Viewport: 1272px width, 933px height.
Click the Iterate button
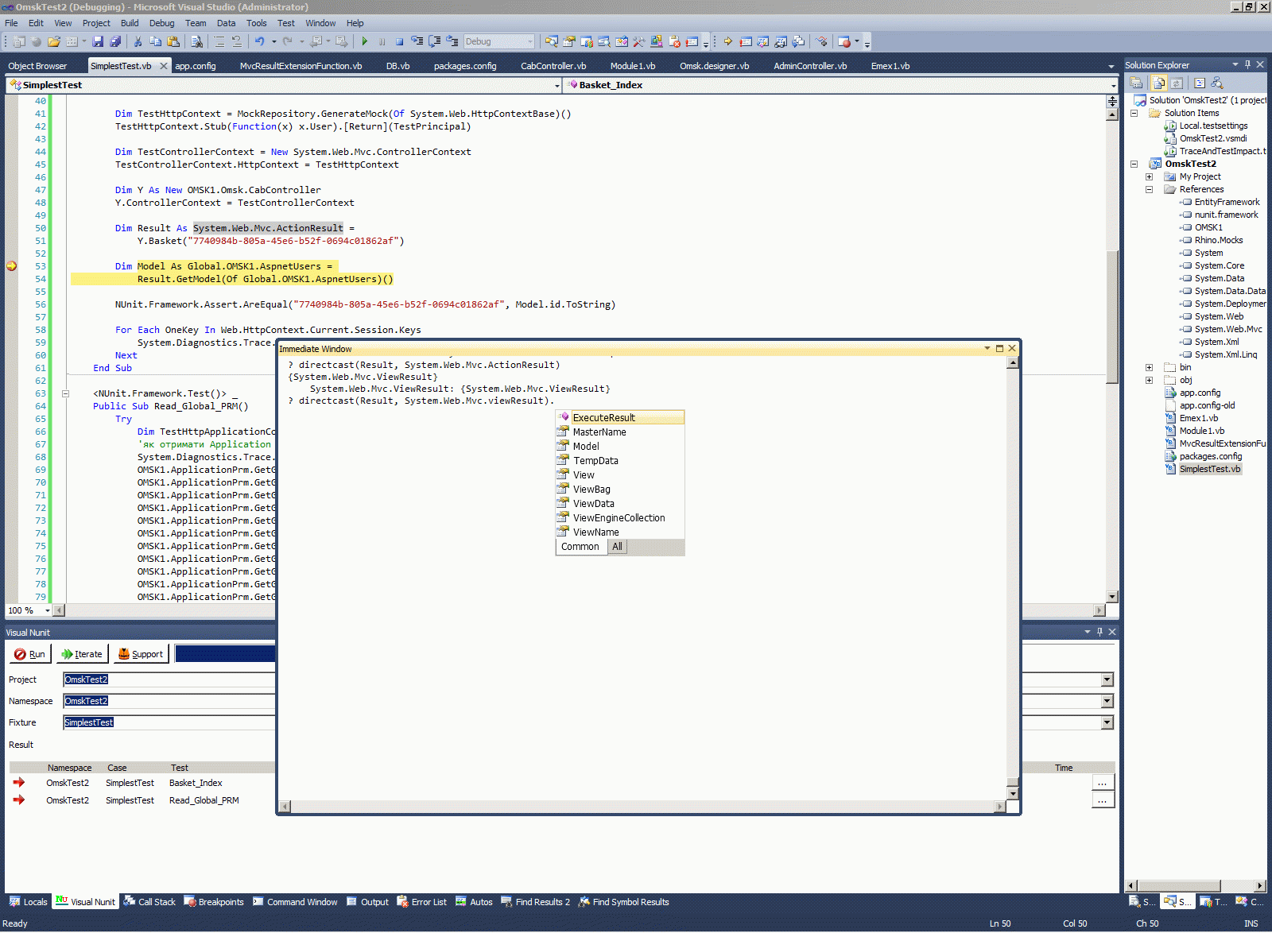point(82,654)
